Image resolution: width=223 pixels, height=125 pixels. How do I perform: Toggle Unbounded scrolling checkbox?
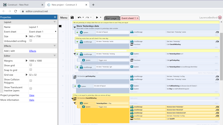[x=31, y=41]
